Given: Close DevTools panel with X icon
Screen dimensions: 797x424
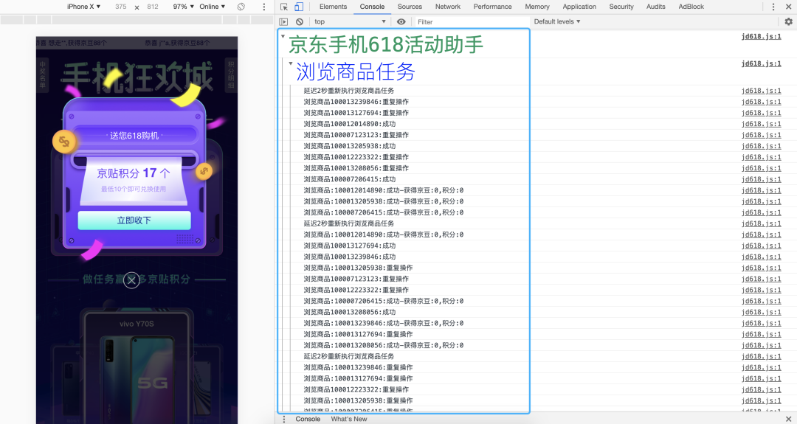Looking at the screenshot, I should click(788, 7).
